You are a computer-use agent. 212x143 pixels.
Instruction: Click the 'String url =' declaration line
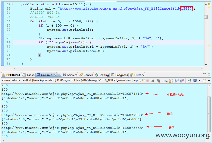tap(113, 8)
